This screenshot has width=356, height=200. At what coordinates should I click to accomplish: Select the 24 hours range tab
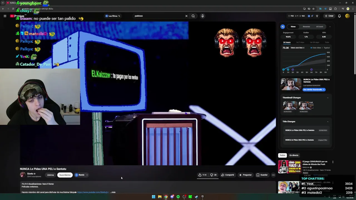(x=287, y=42)
